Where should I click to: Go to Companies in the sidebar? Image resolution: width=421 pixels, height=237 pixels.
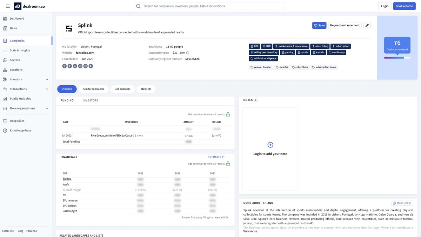17,41
